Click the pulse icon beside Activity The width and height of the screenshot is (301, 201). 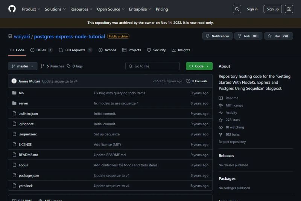tap(221, 113)
